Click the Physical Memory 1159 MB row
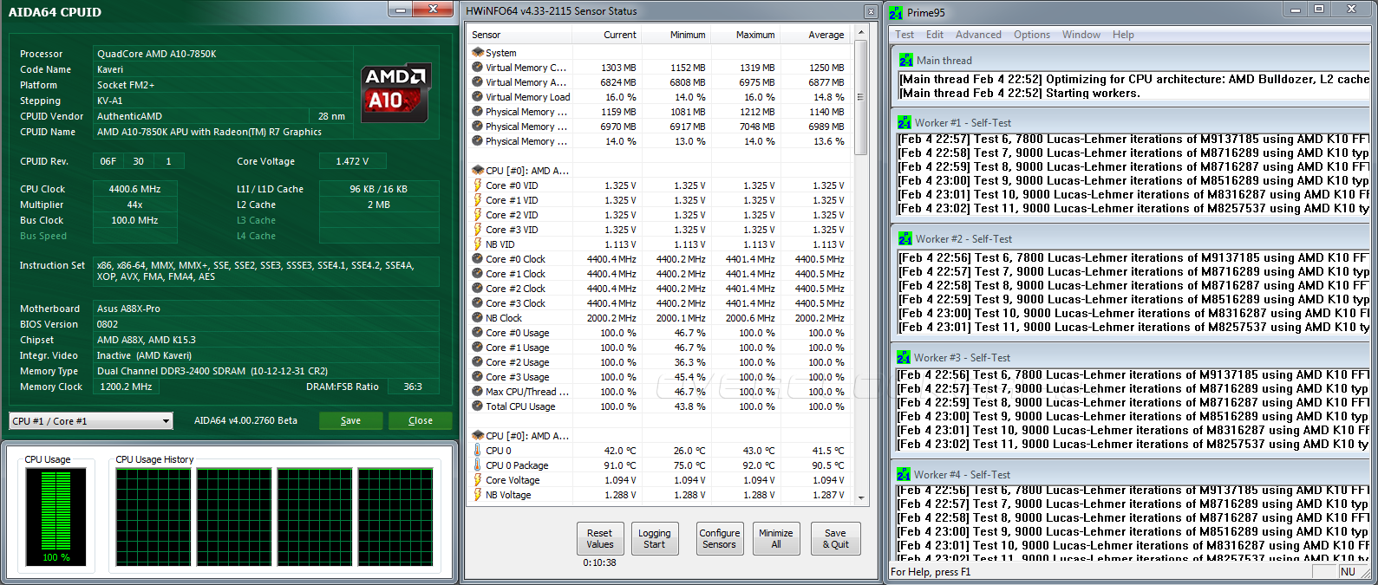 click(659, 112)
